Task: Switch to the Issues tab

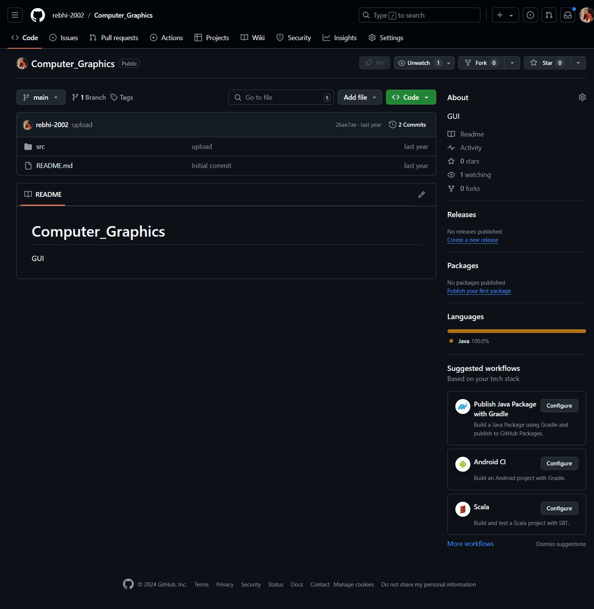Action: pyautogui.click(x=64, y=38)
